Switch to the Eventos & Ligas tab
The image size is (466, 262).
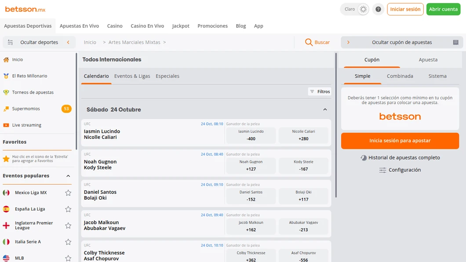pos(132,76)
